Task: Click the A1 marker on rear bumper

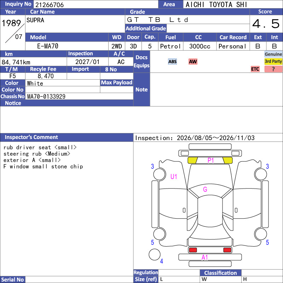Action: [x=205, y=258]
